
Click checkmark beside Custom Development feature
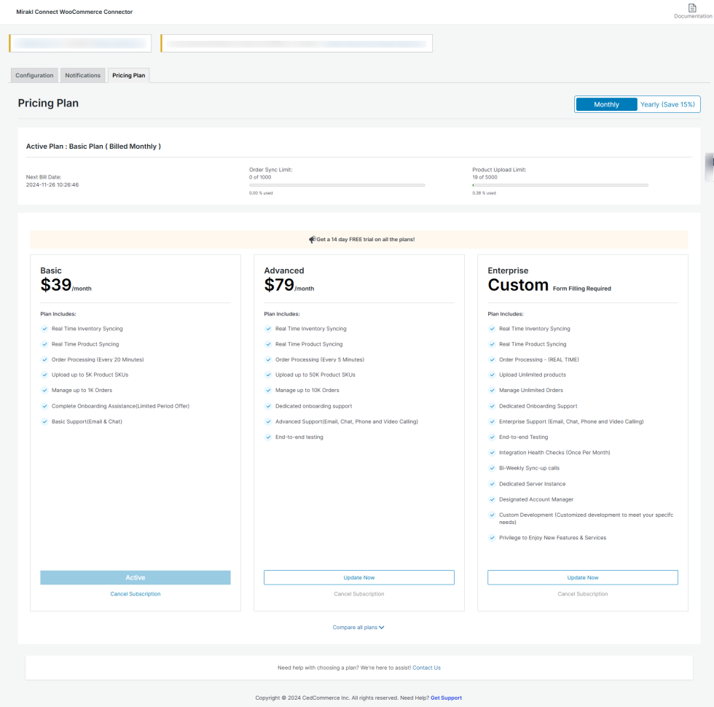pos(492,515)
